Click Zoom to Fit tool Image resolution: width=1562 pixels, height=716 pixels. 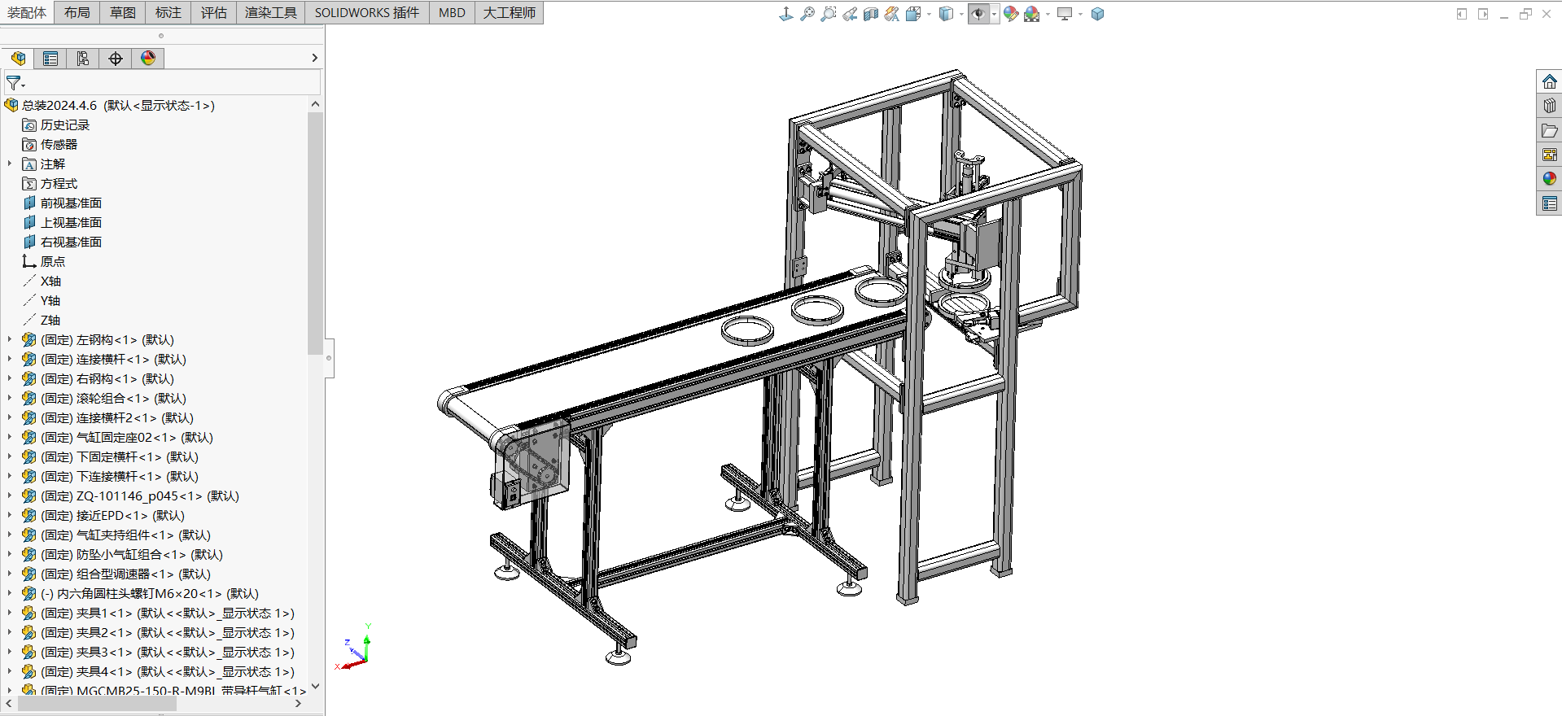[807, 14]
